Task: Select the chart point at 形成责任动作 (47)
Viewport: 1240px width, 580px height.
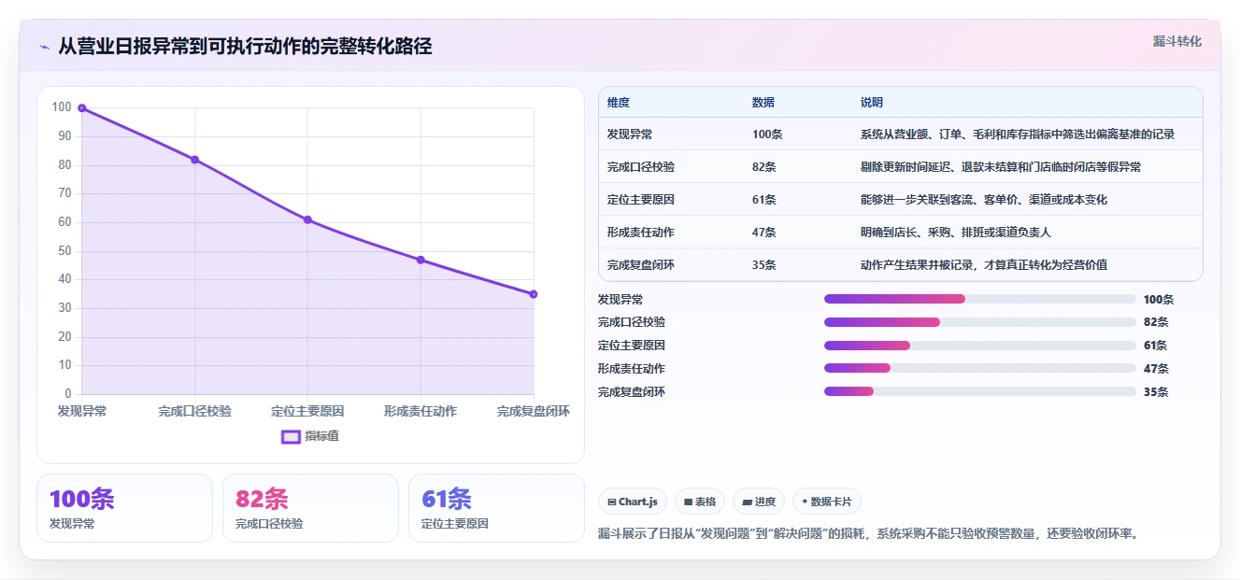Action: [420, 260]
